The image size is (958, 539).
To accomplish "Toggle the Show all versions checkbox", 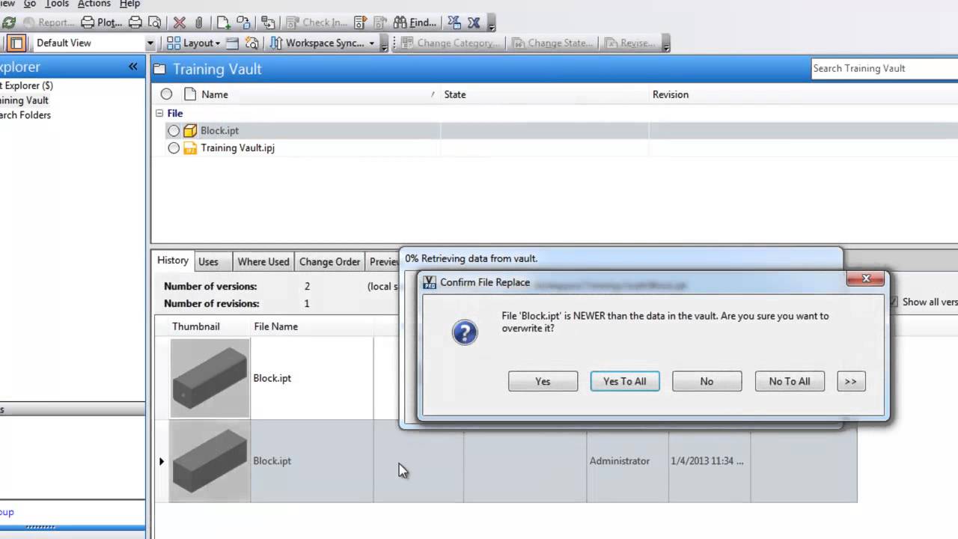I will point(893,302).
